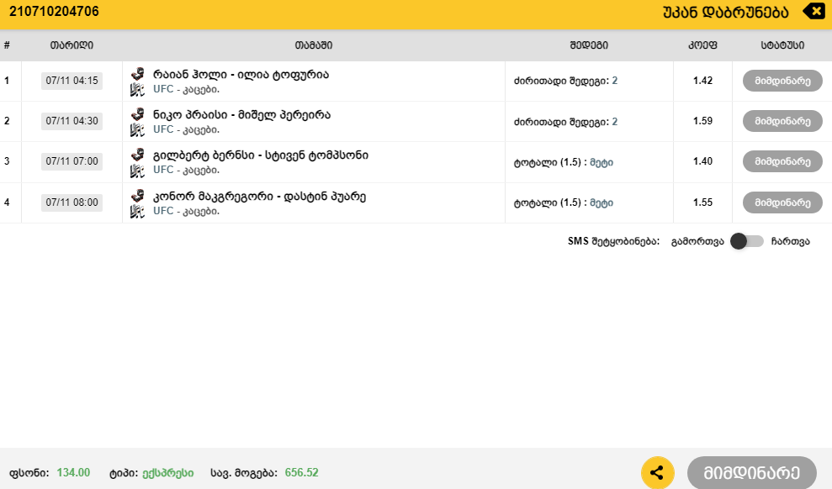Viewport: 832px width, 489px height.
Task: Click the boxing glove icon in row 2
Action: [x=137, y=114]
